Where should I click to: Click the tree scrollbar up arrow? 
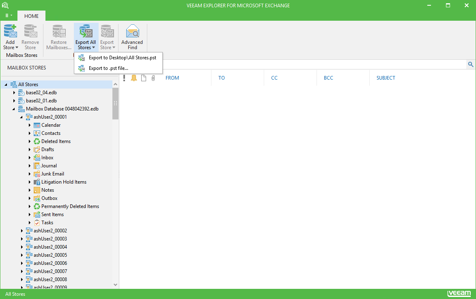pos(115,84)
